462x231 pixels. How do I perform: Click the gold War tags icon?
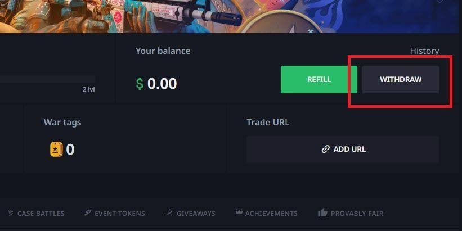(x=56, y=149)
